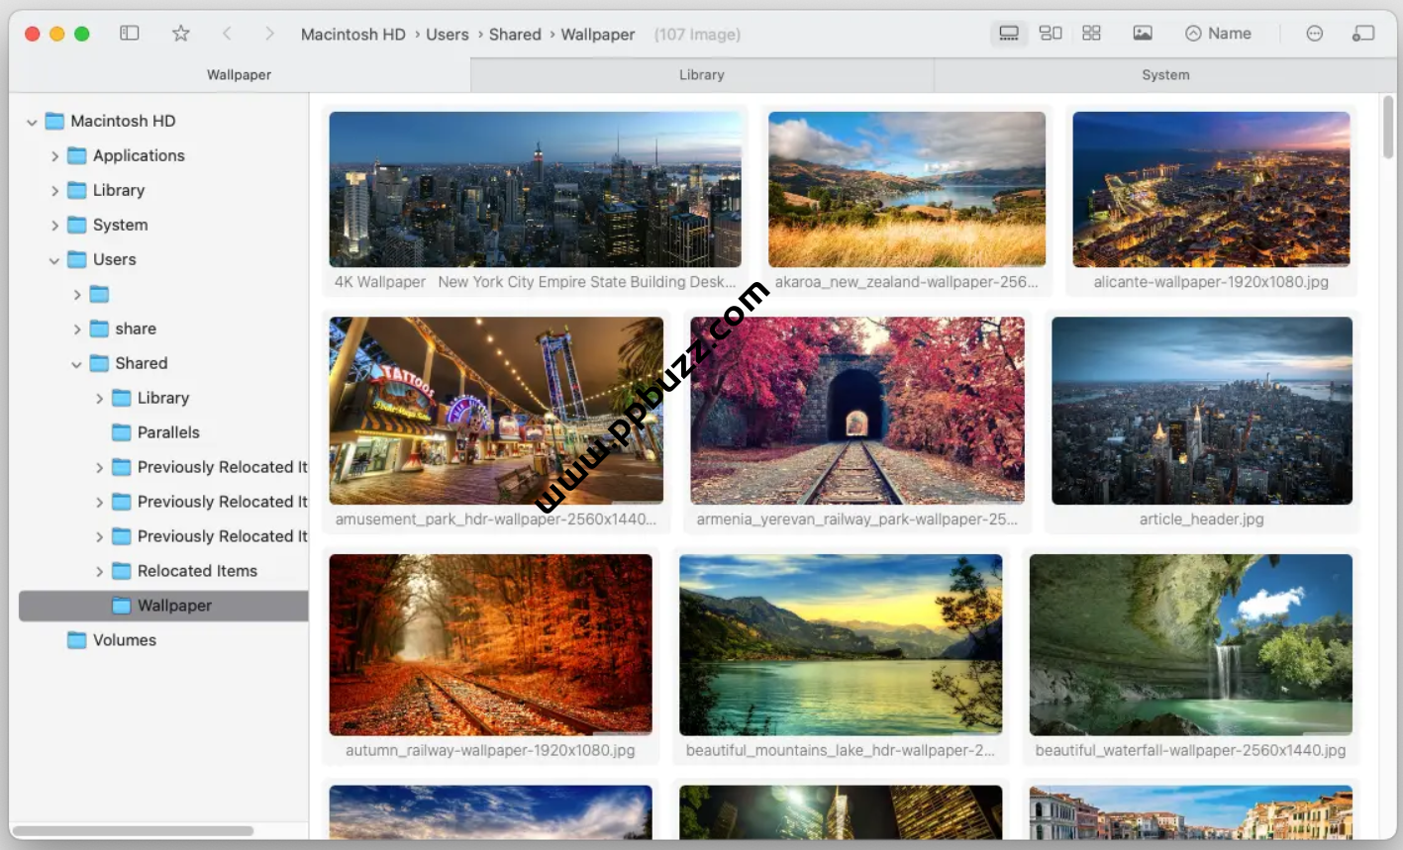Expand the Applications folder in sidebar
The image size is (1403, 850).
click(x=55, y=156)
